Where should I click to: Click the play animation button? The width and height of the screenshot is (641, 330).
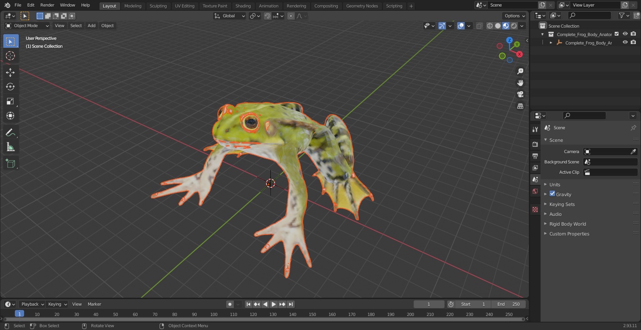point(274,304)
